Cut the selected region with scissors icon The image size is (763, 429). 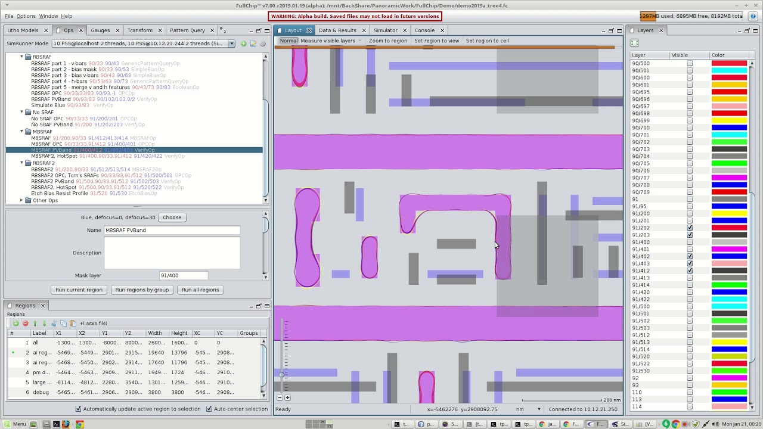click(x=54, y=323)
